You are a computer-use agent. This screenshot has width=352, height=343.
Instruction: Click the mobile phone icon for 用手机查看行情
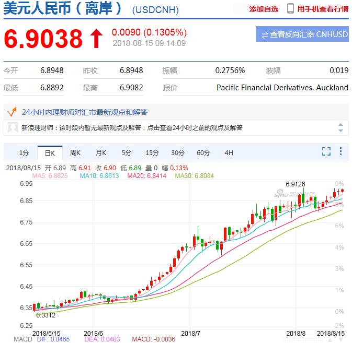pyautogui.click(x=290, y=9)
